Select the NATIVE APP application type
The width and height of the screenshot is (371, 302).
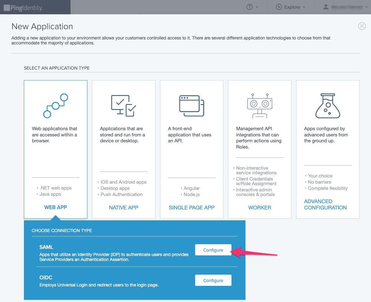point(123,207)
